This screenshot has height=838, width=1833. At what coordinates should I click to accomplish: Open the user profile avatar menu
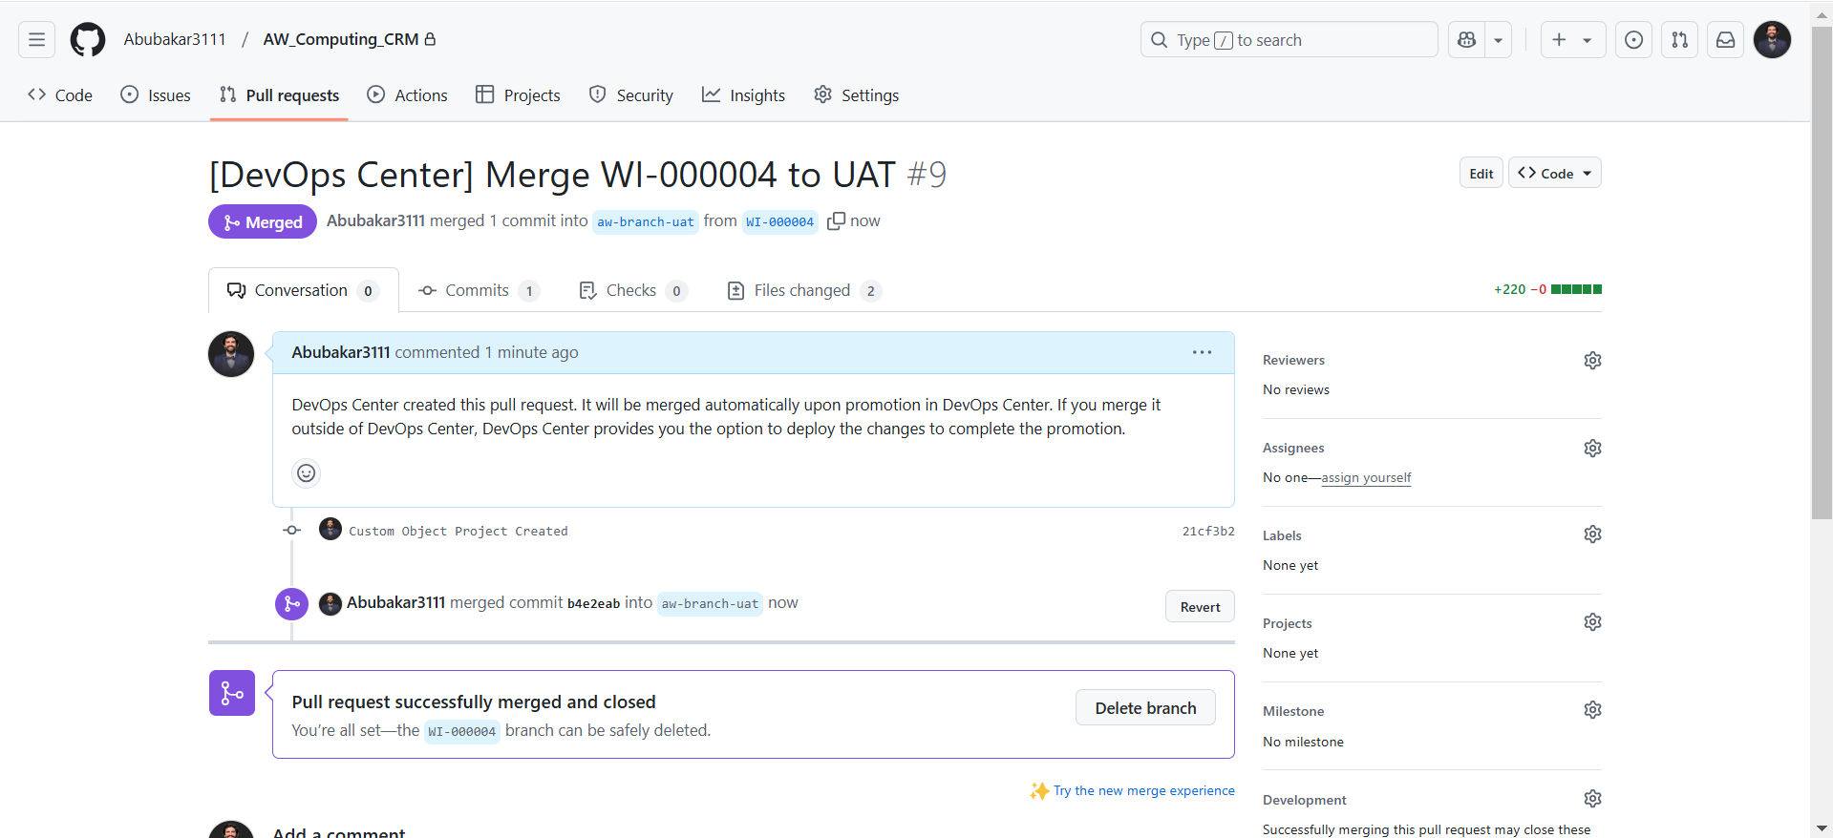[1772, 40]
